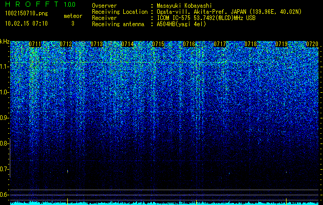Viewport: 323px width, 205px height.
Task: Click the kHz frequency axis unit label
Action: [x=5, y=42]
